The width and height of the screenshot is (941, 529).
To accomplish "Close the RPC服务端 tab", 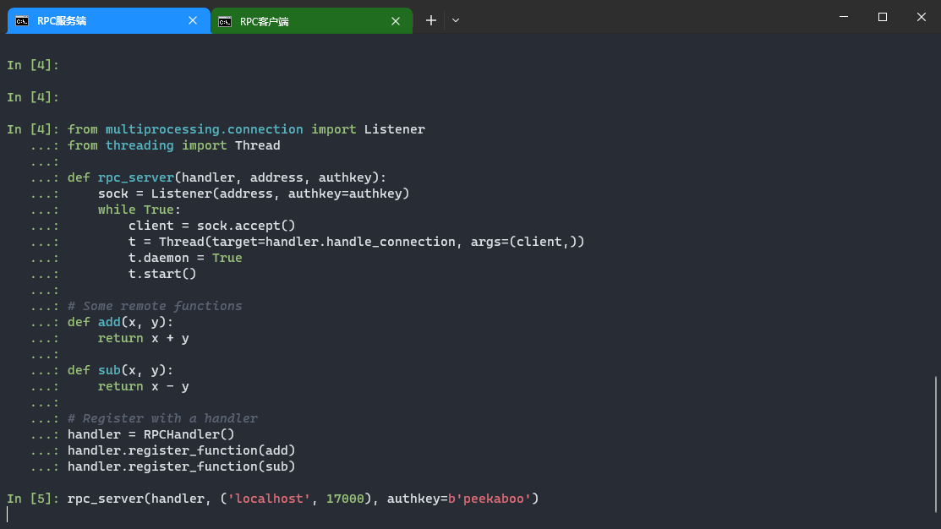I will [x=193, y=21].
